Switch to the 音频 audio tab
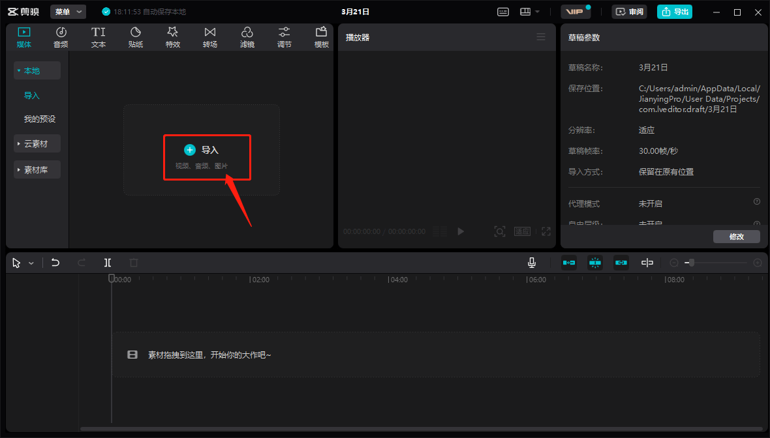Image resolution: width=770 pixels, height=438 pixels. pyautogui.click(x=61, y=37)
